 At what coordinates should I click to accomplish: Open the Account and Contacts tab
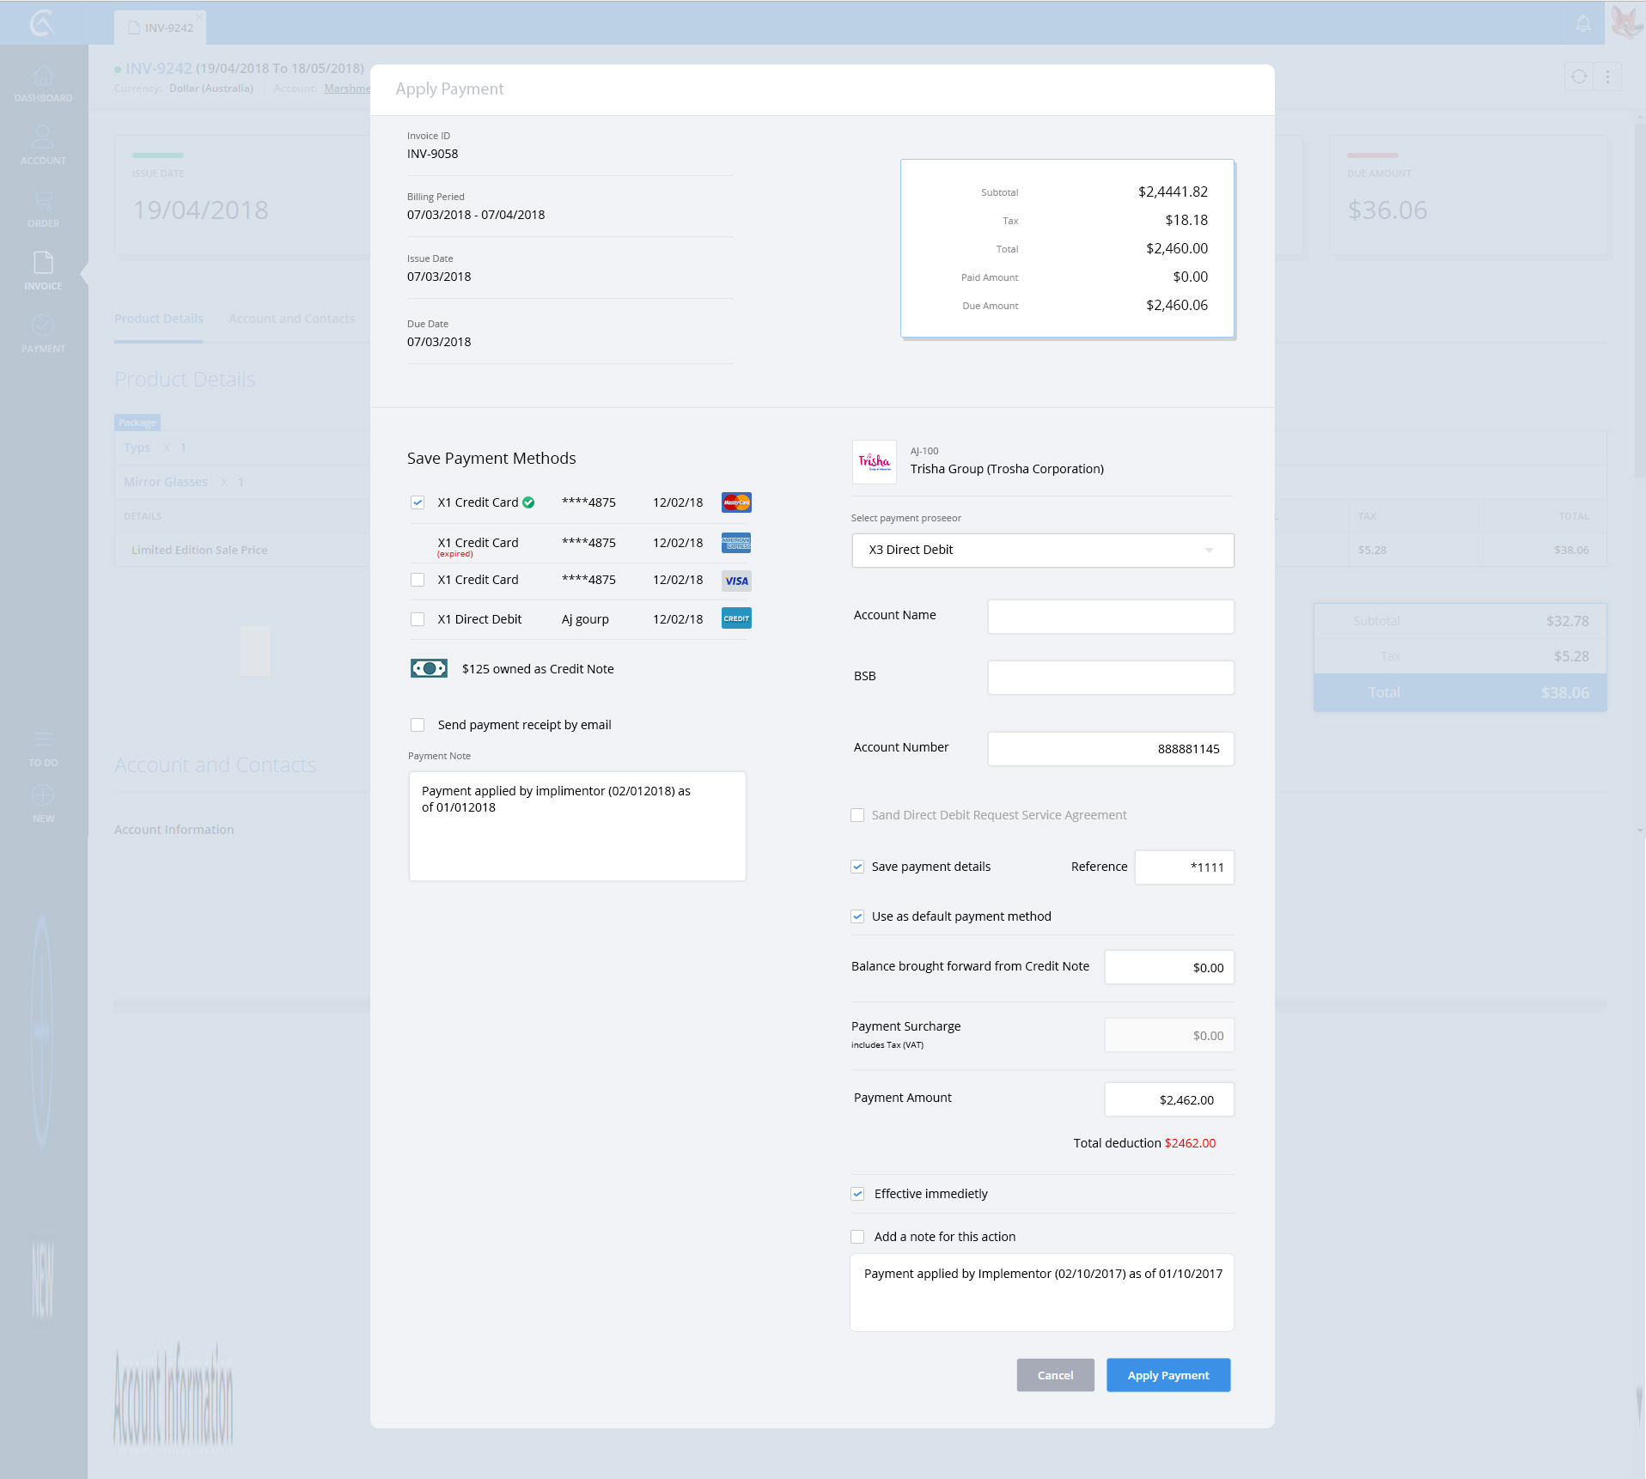291,319
